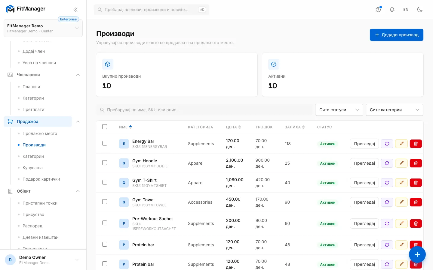Image resolution: width=433 pixels, height=270 pixels.
Task: Delete the Energy Bar product
Action: click(x=416, y=144)
